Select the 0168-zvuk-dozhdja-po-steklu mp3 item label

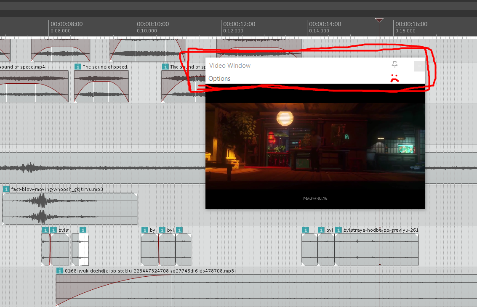coord(149,270)
